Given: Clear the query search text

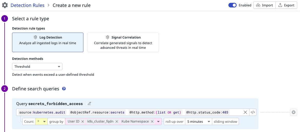Looking at the screenshot, I should coord(245,112).
